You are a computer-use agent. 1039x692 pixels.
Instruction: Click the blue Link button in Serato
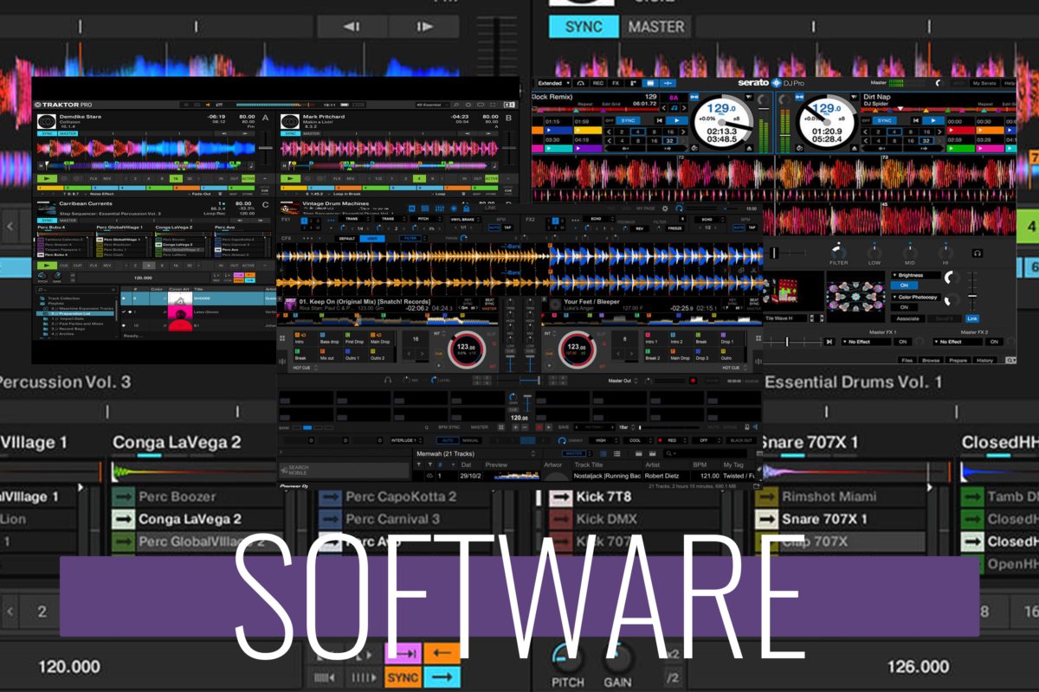pyautogui.click(x=971, y=318)
